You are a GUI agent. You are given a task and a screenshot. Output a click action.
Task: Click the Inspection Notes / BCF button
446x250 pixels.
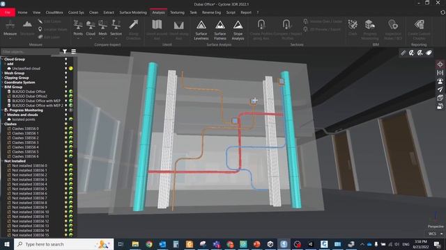coord(393,29)
